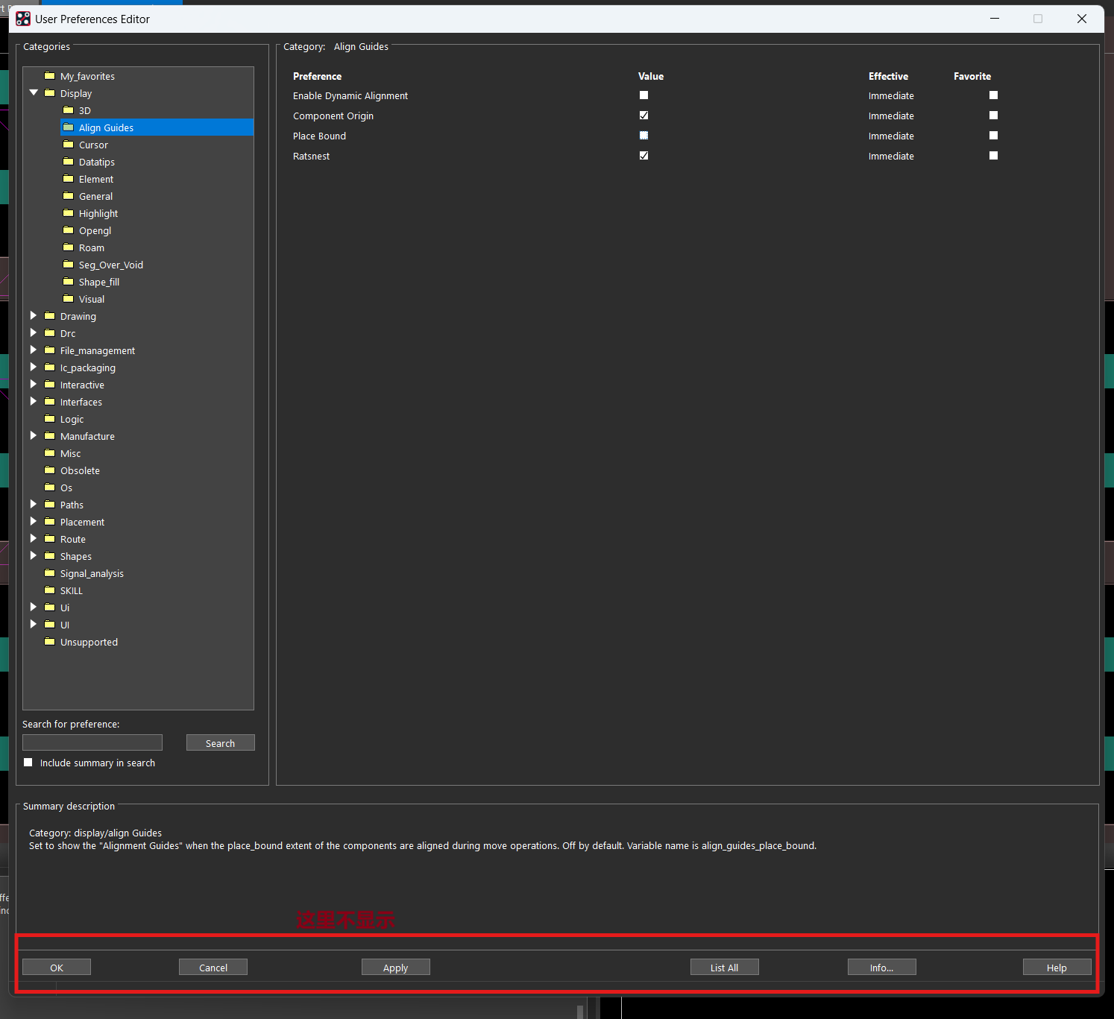
Task: Click the Os folder icon
Action: coord(50,487)
